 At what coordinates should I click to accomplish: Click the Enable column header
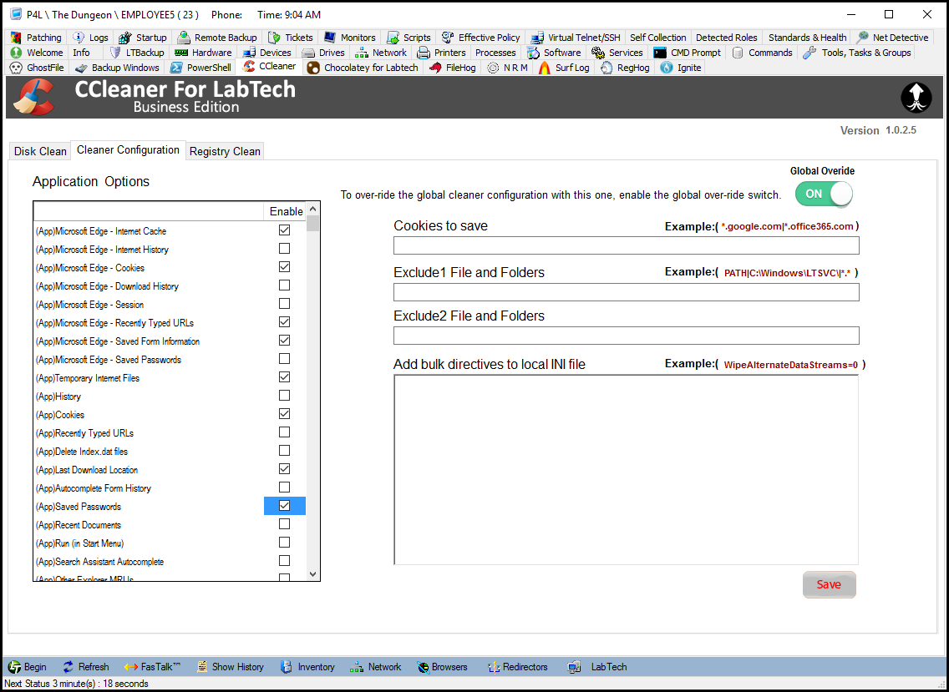(287, 211)
